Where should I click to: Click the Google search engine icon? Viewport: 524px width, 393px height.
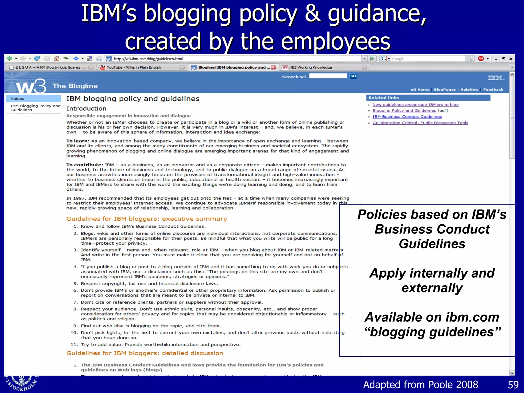(x=384, y=59)
